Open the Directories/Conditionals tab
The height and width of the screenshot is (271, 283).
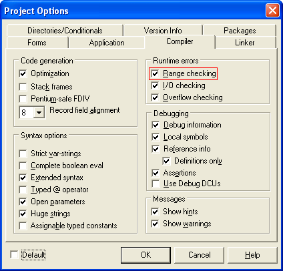(65, 31)
